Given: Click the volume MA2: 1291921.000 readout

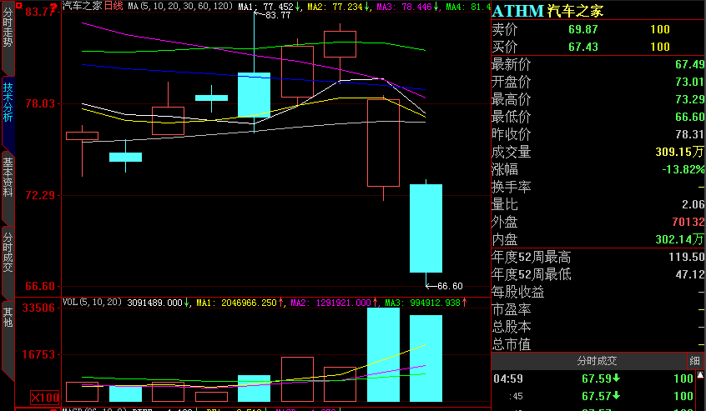Looking at the screenshot, I should click(x=330, y=303).
